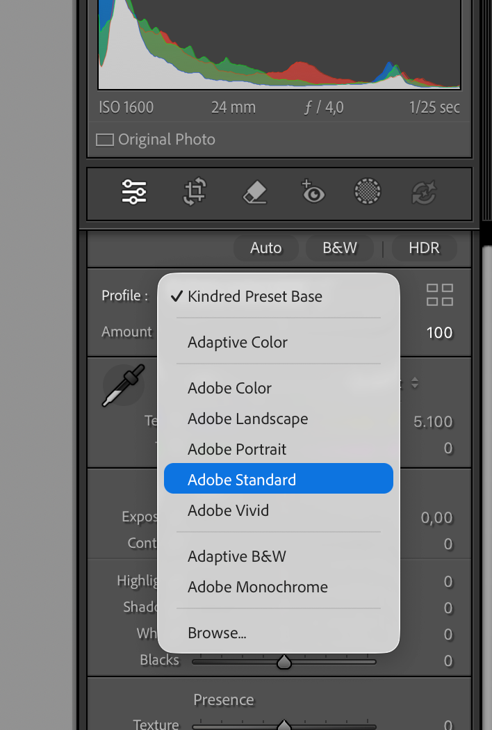Click the greyed-out sparkle tool icon
Viewport: 492px width, 730px height.
[x=424, y=192]
